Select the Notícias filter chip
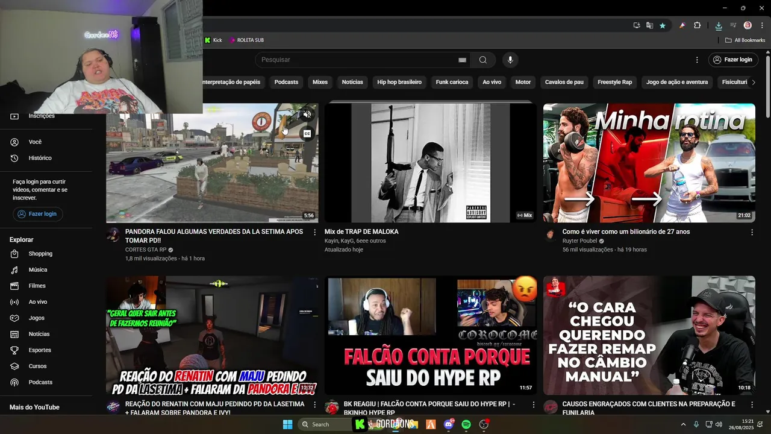The image size is (771, 434). click(x=352, y=82)
